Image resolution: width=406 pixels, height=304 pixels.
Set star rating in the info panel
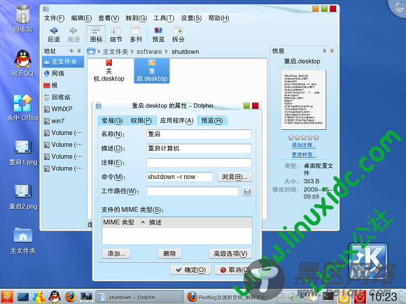[304, 138]
